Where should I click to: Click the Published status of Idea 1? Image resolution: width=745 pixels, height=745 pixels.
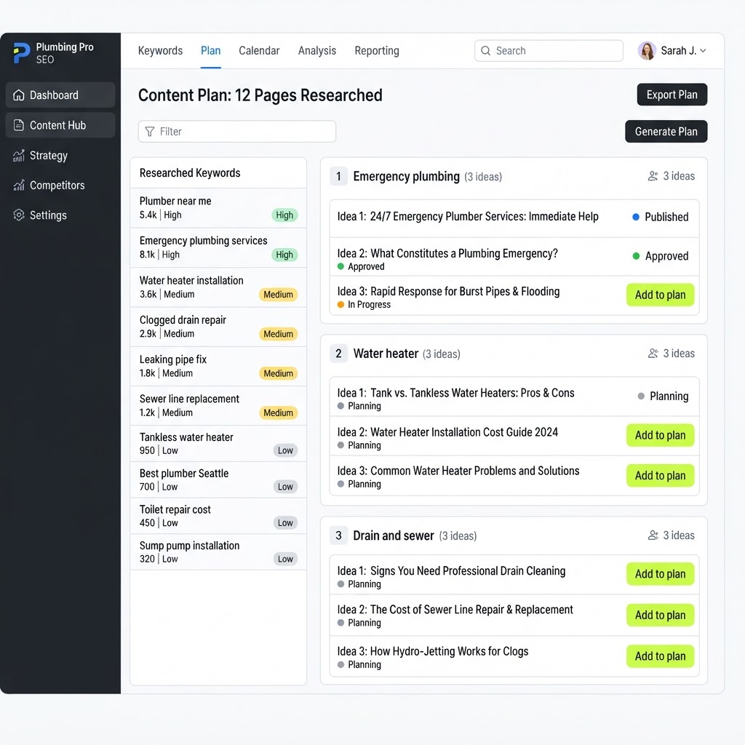tap(661, 217)
